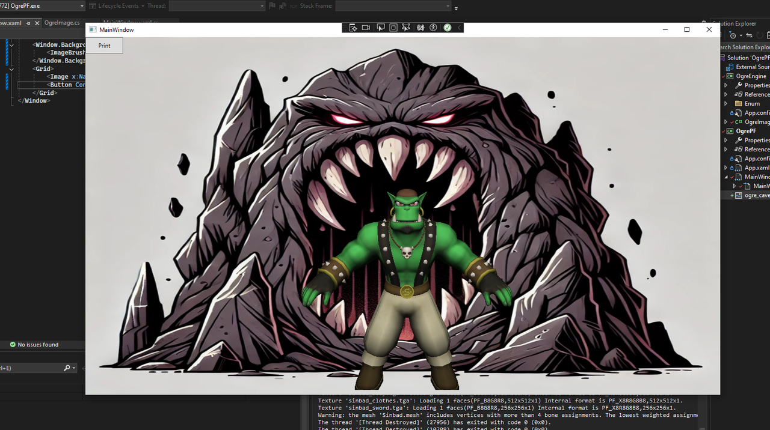Expand Properties under OgreEngine
The width and height of the screenshot is (770, 430).
coord(725,85)
